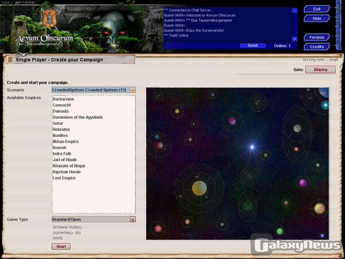
Task: Click the chat message input field
Action: point(201,45)
